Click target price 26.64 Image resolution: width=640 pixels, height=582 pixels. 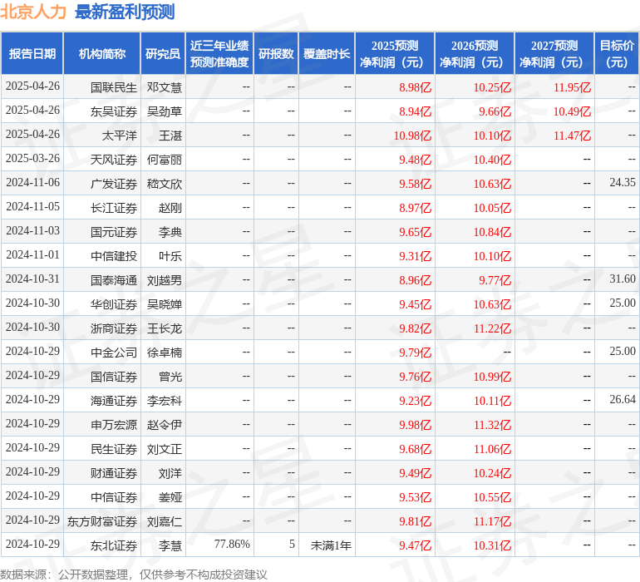pyautogui.click(x=623, y=399)
